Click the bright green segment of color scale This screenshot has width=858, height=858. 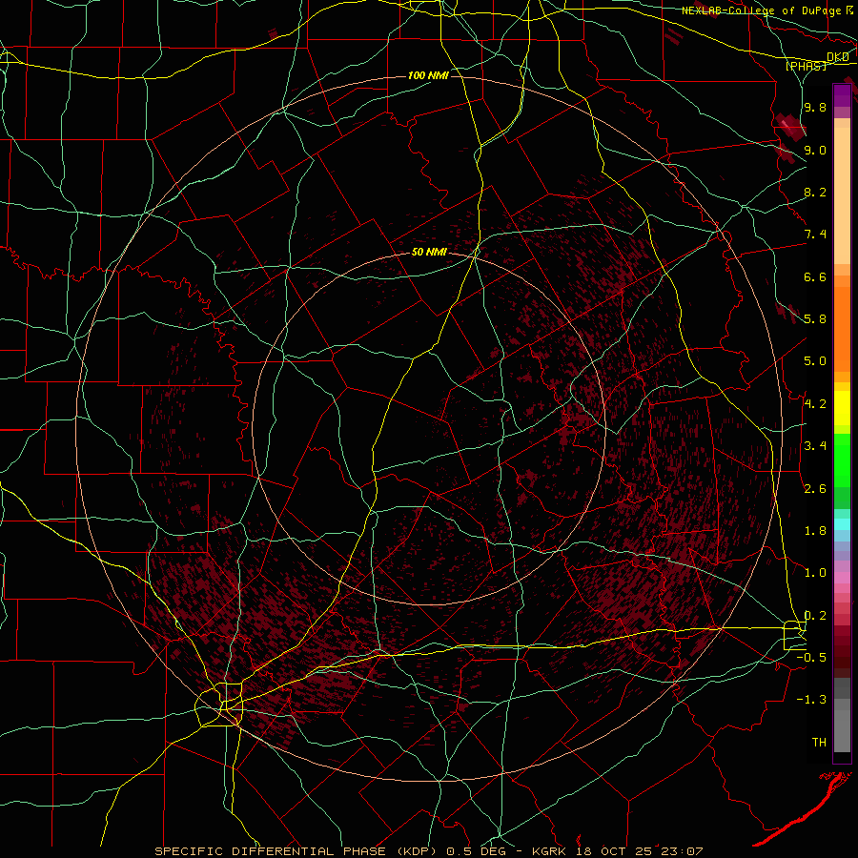(x=842, y=460)
